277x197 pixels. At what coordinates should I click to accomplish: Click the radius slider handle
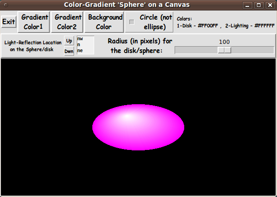point(224,50)
